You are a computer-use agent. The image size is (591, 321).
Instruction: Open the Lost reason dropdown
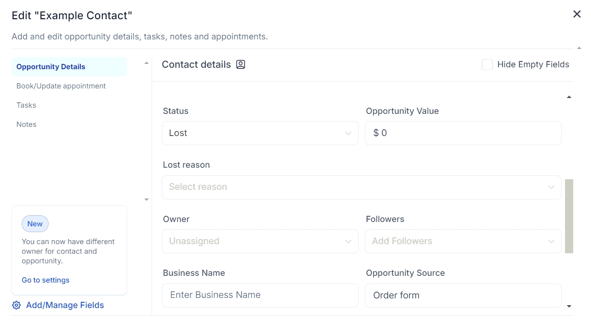361,187
